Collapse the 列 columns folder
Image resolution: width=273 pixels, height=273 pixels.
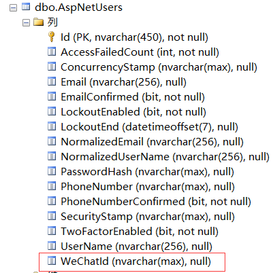click(26, 22)
